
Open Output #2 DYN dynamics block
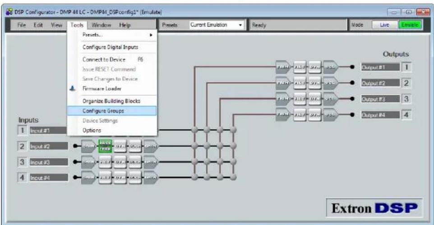(315, 83)
